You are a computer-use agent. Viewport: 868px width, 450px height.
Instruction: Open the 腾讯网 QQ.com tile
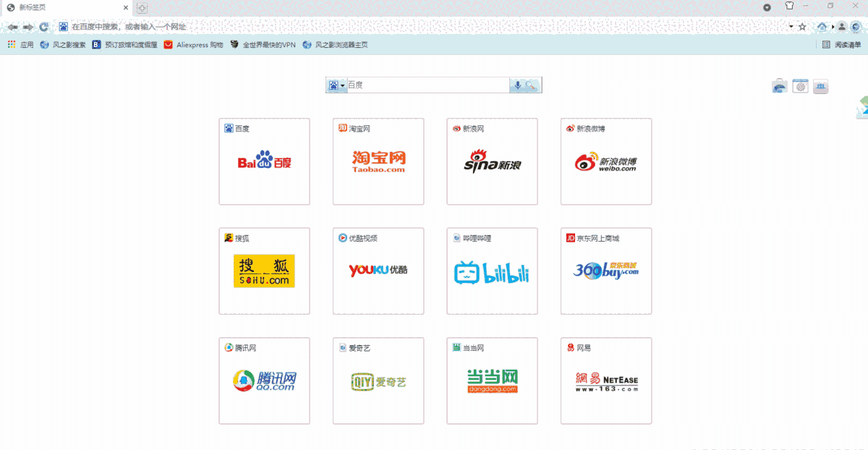tap(264, 381)
